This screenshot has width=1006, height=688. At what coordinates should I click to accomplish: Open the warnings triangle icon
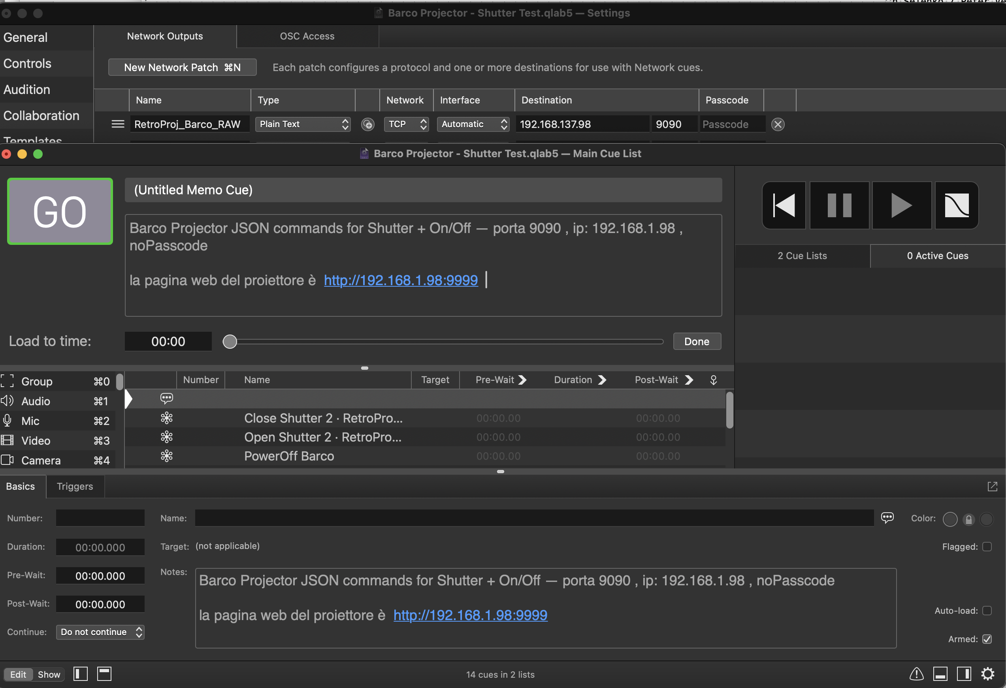click(x=916, y=674)
